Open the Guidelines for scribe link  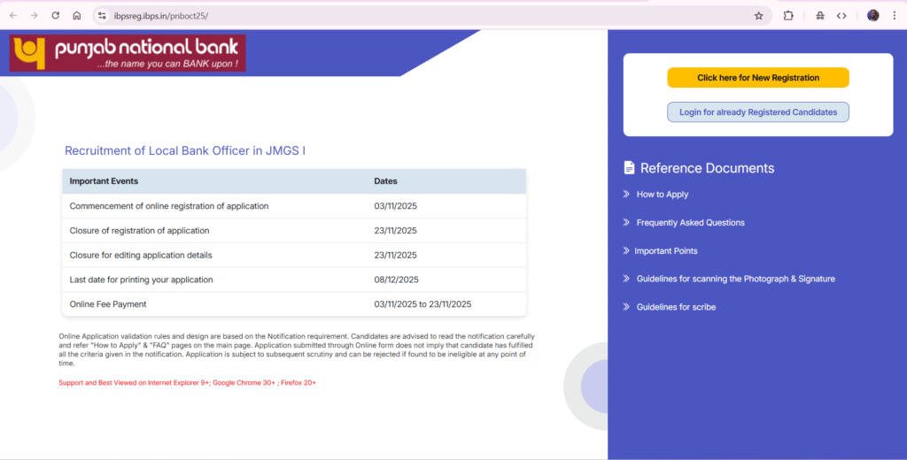pyautogui.click(x=676, y=307)
